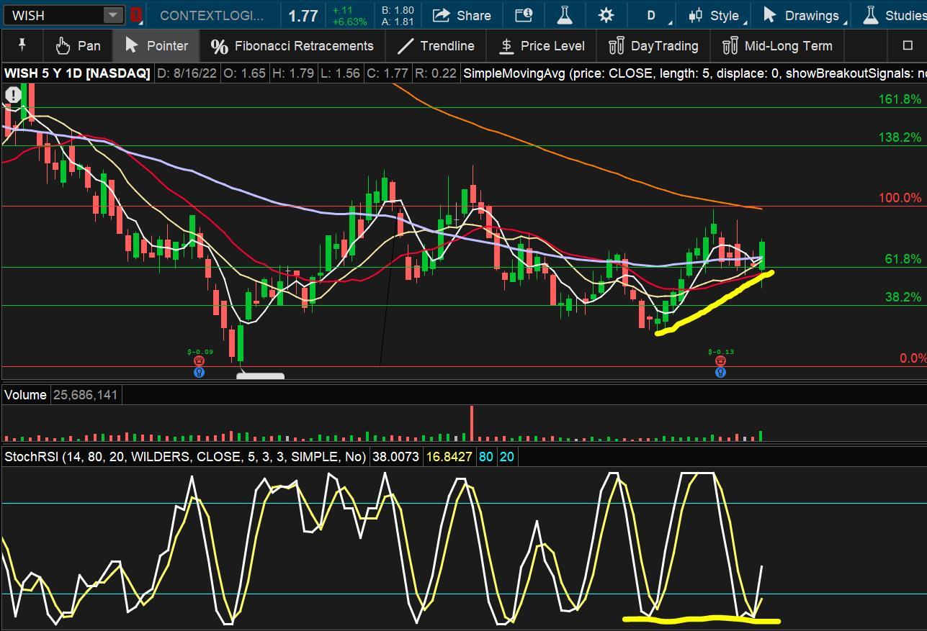Click the square toolbar maximize icon
Image resolution: width=927 pixels, height=631 pixels.
pos(908,45)
